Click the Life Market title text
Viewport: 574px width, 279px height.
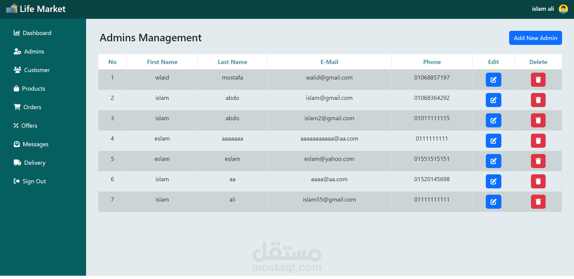coord(42,9)
